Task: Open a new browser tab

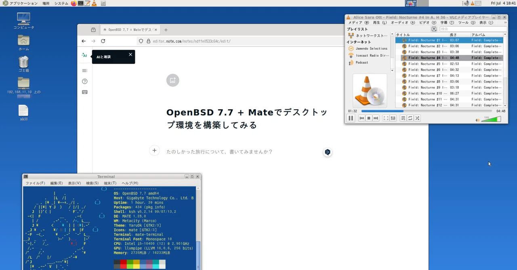Action: click(166, 30)
